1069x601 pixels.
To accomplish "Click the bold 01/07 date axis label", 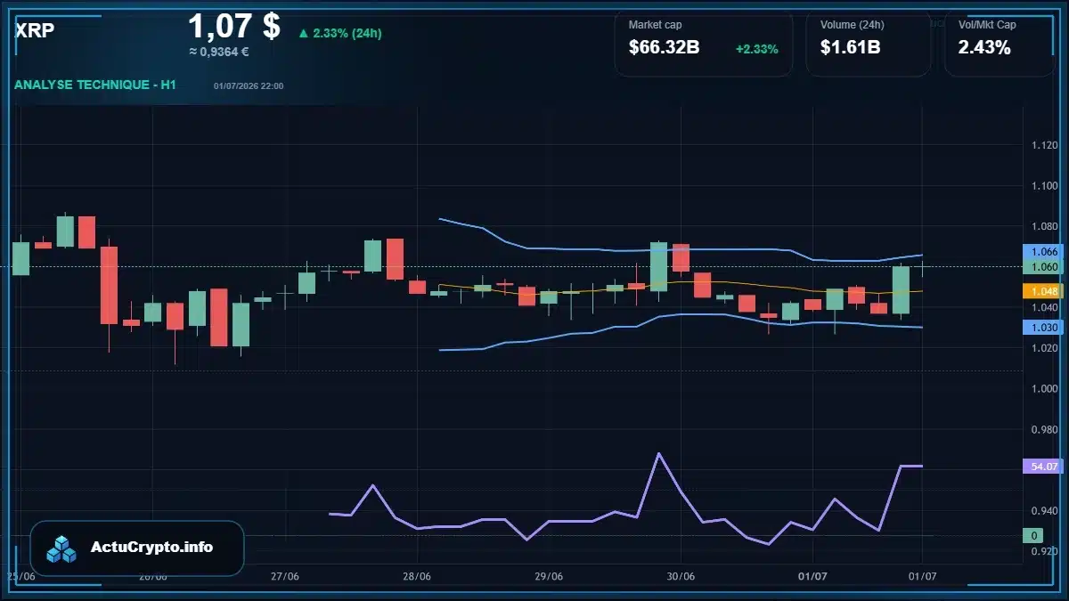I will coord(812,576).
